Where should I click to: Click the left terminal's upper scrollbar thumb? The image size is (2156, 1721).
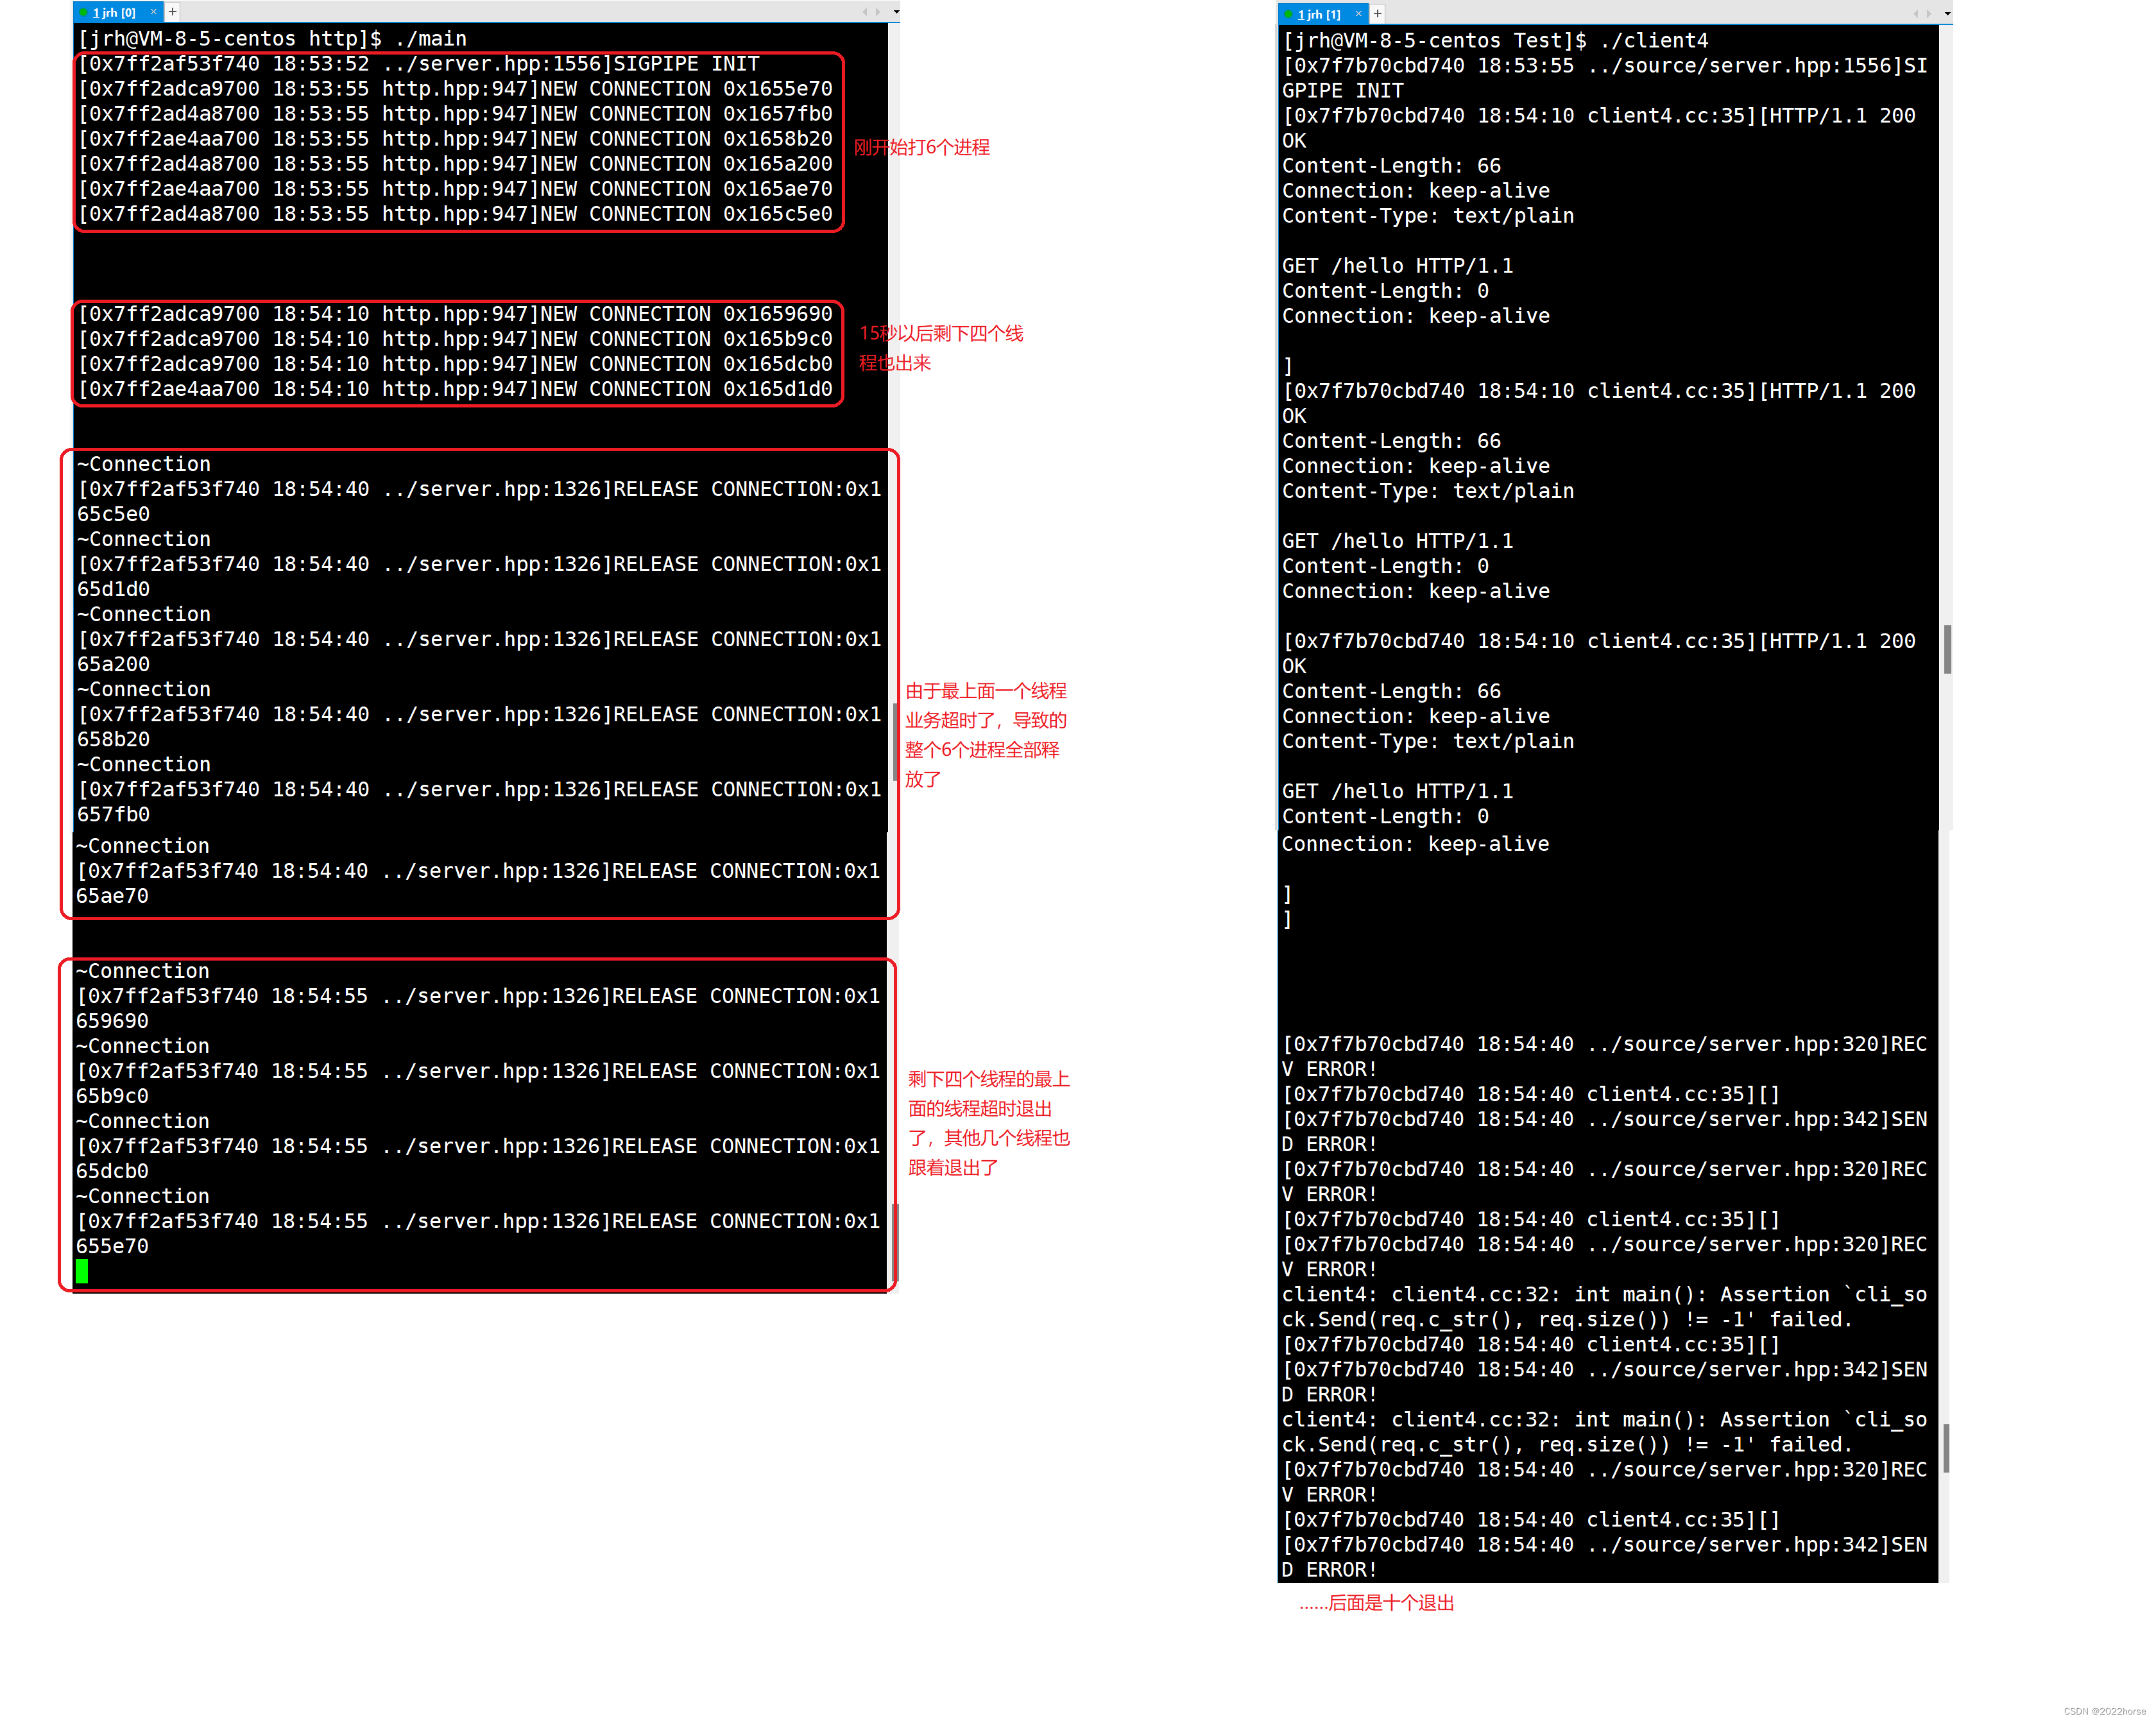pyautogui.click(x=894, y=740)
